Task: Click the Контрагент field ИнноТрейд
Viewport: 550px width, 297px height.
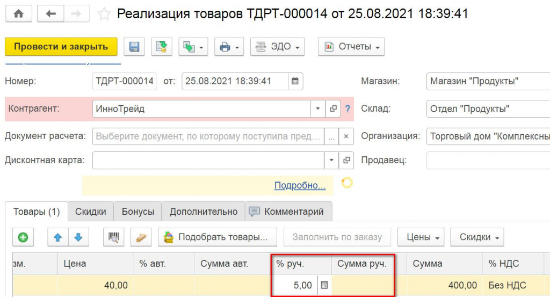Action: pos(202,108)
